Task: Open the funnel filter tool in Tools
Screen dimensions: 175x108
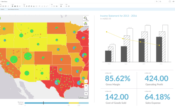Action: [x=24, y=6]
